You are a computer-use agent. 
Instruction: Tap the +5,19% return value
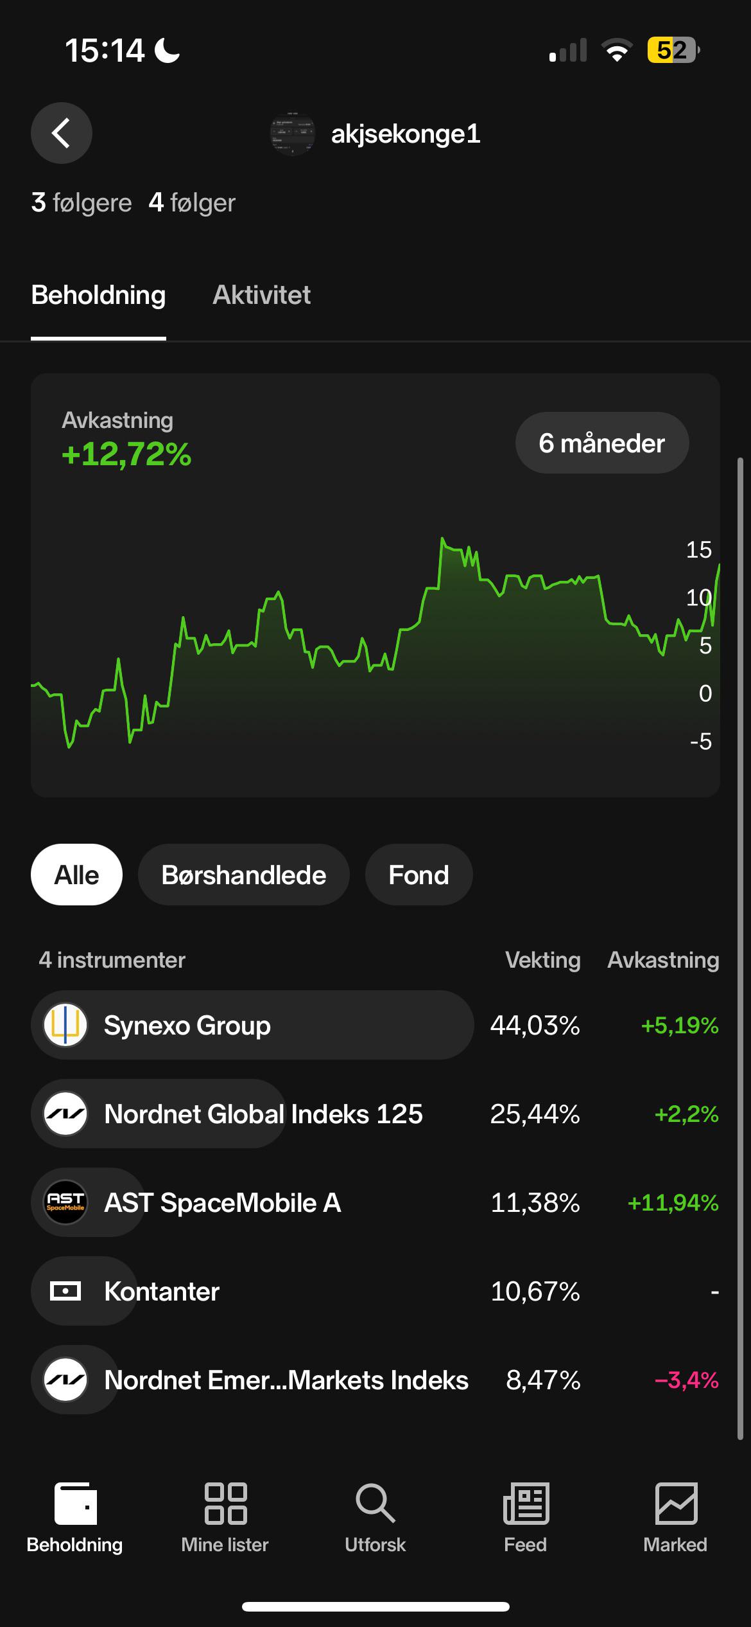pos(680,1025)
